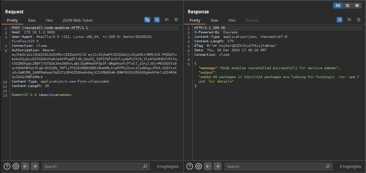The width and height of the screenshot is (366, 173).
Task: Open Response search settings gear
Action: 198,166
